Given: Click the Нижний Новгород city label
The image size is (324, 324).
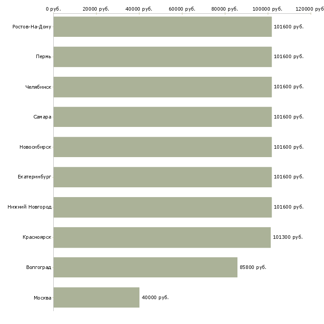Looking at the screenshot, I should coord(30,207).
